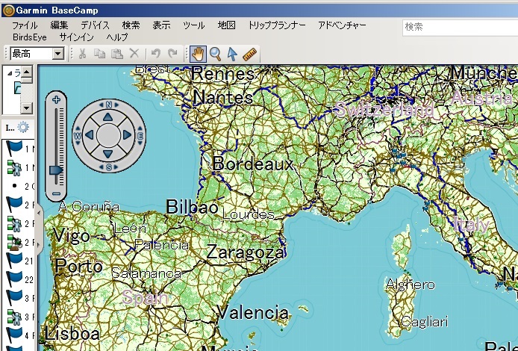Viewport: 518px width, 351px height.
Task: Select the magnifier zoom tool
Action: [216, 54]
